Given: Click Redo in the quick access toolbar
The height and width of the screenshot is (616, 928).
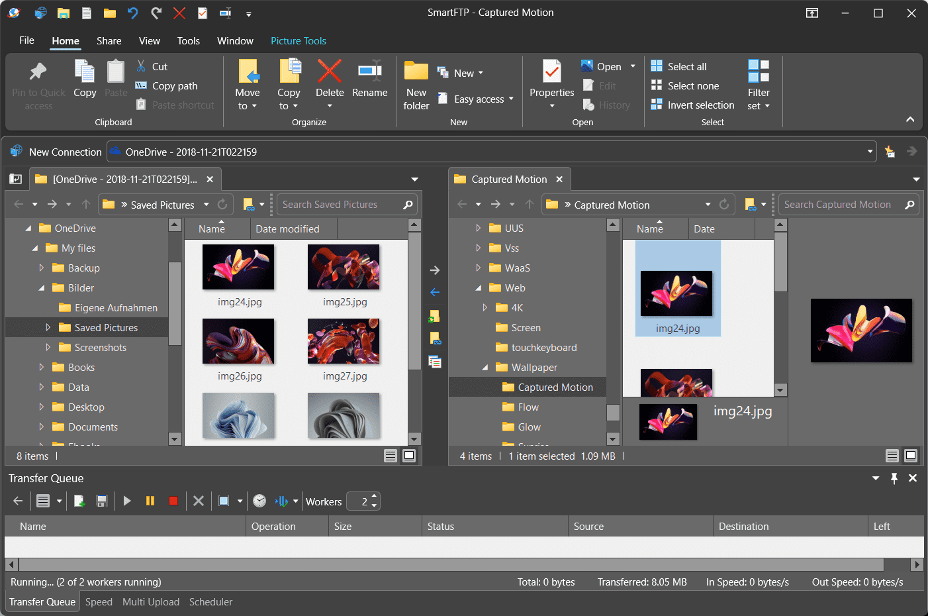Looking at the screenshot, I should point(156,13).
